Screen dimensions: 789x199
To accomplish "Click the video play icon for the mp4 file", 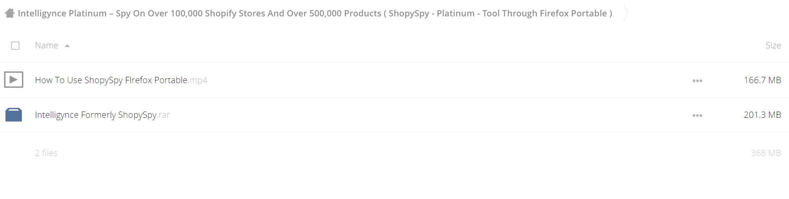I will [14, 80].
